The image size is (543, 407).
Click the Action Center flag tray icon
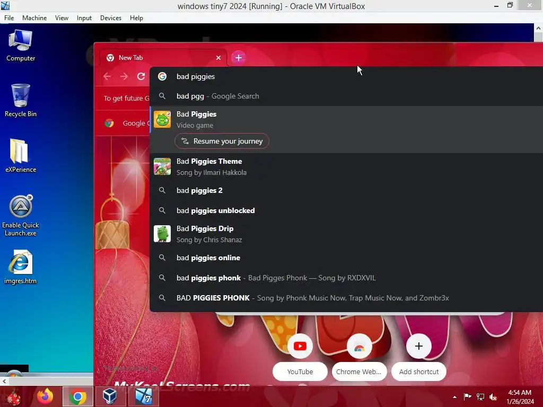coord(467,397)
